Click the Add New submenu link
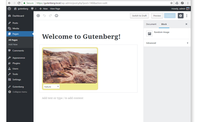This screenshot has width=197, height=122. 13,45
